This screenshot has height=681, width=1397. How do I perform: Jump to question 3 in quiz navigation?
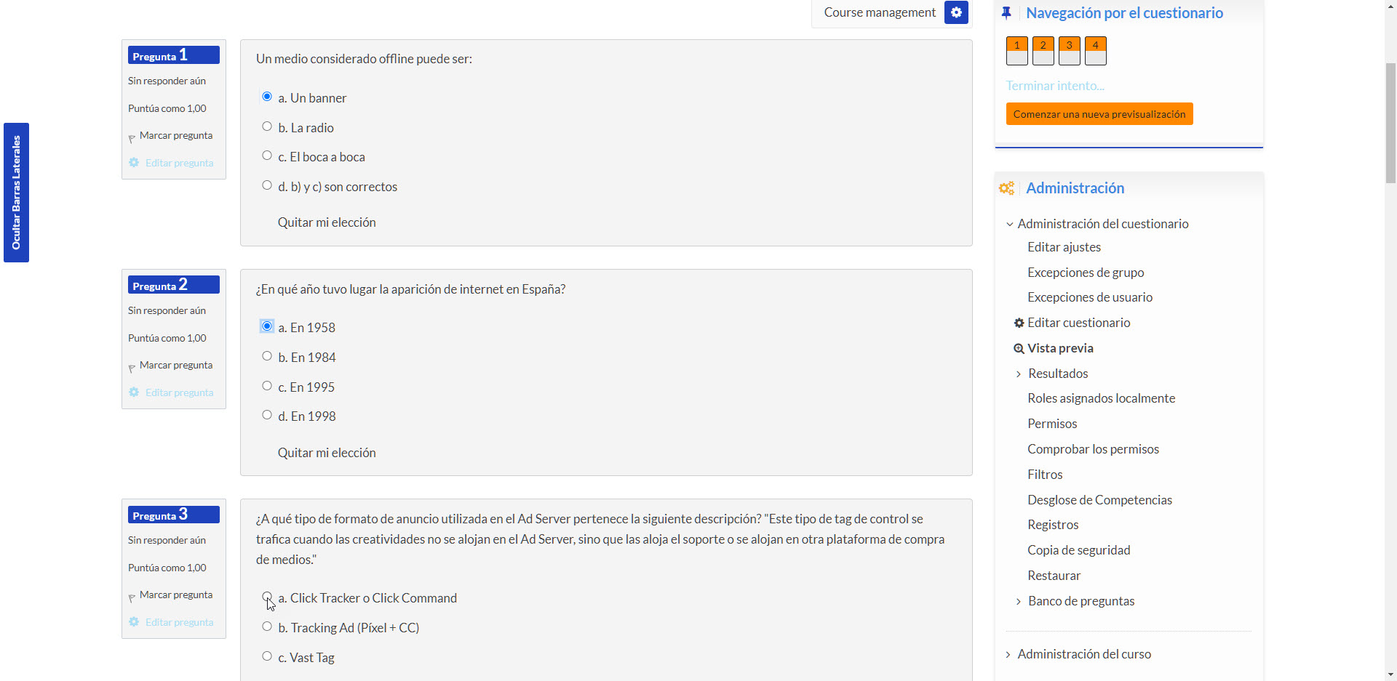1069,51
